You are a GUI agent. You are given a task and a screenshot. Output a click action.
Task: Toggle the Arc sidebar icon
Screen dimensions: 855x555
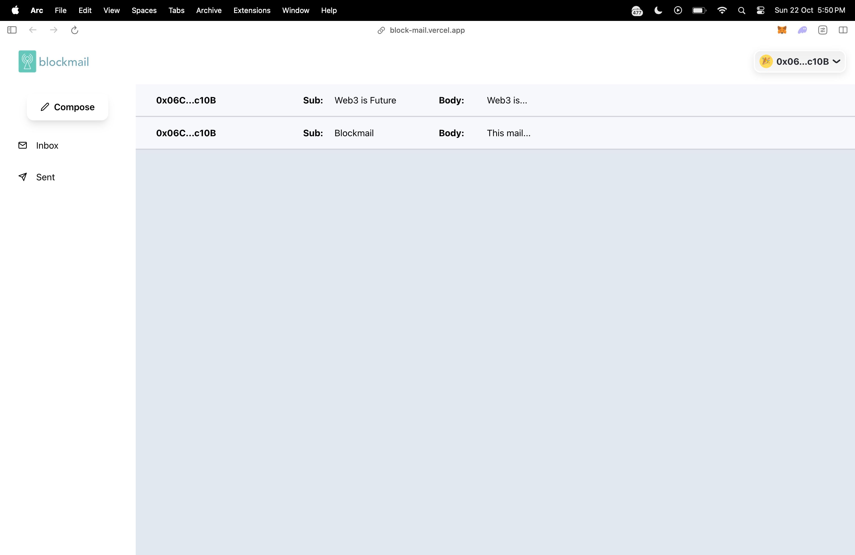point(12,30)
